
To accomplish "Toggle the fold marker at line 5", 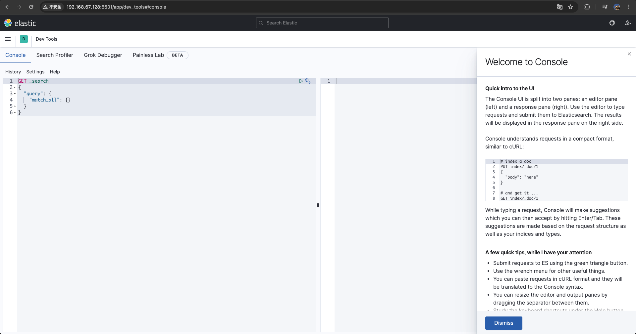I will pos(15,106).
